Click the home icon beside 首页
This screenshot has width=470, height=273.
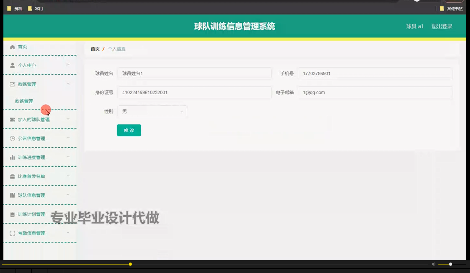tap(12, 47)
